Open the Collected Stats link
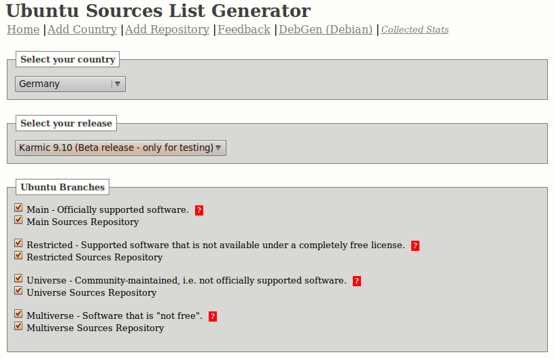This screenshot has height=359, width=554. [x=415, y=30]
